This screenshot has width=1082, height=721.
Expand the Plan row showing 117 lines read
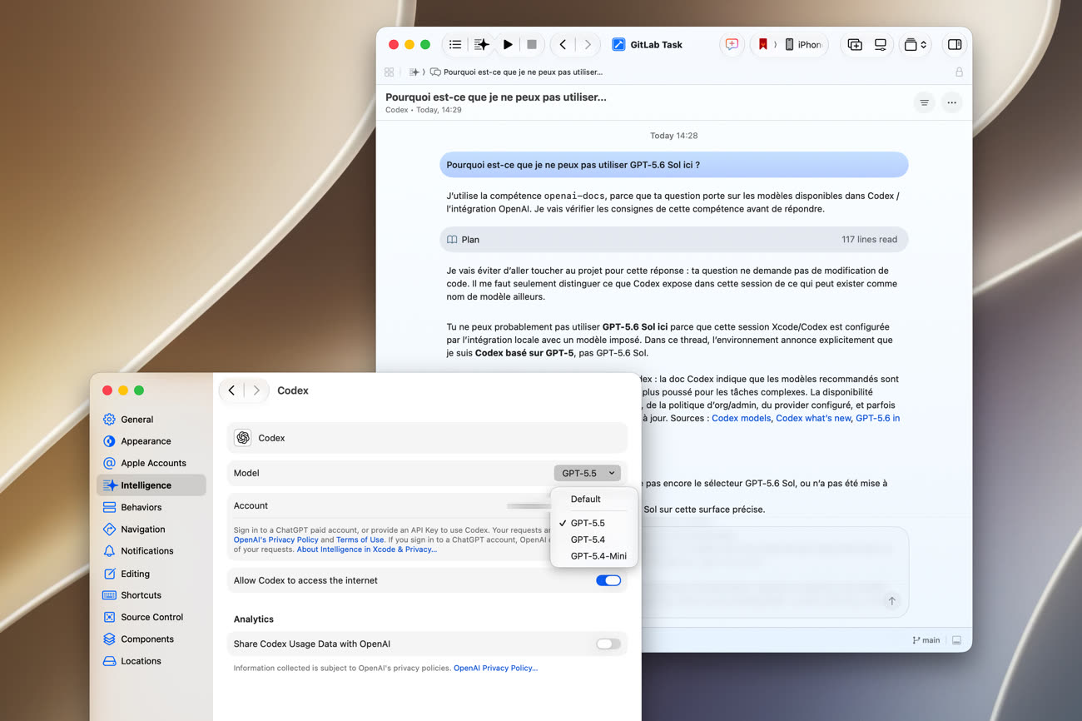673,240
